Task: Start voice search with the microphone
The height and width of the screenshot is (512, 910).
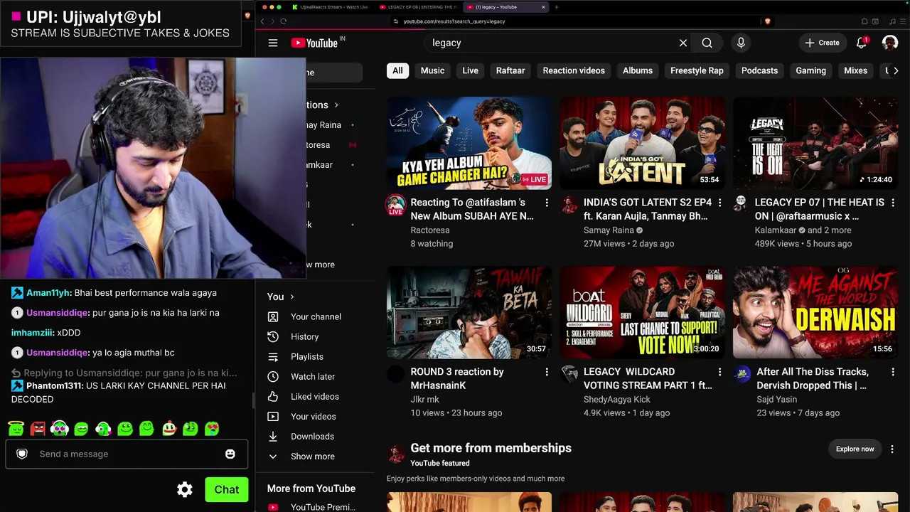Action: (x=741, y=43)
